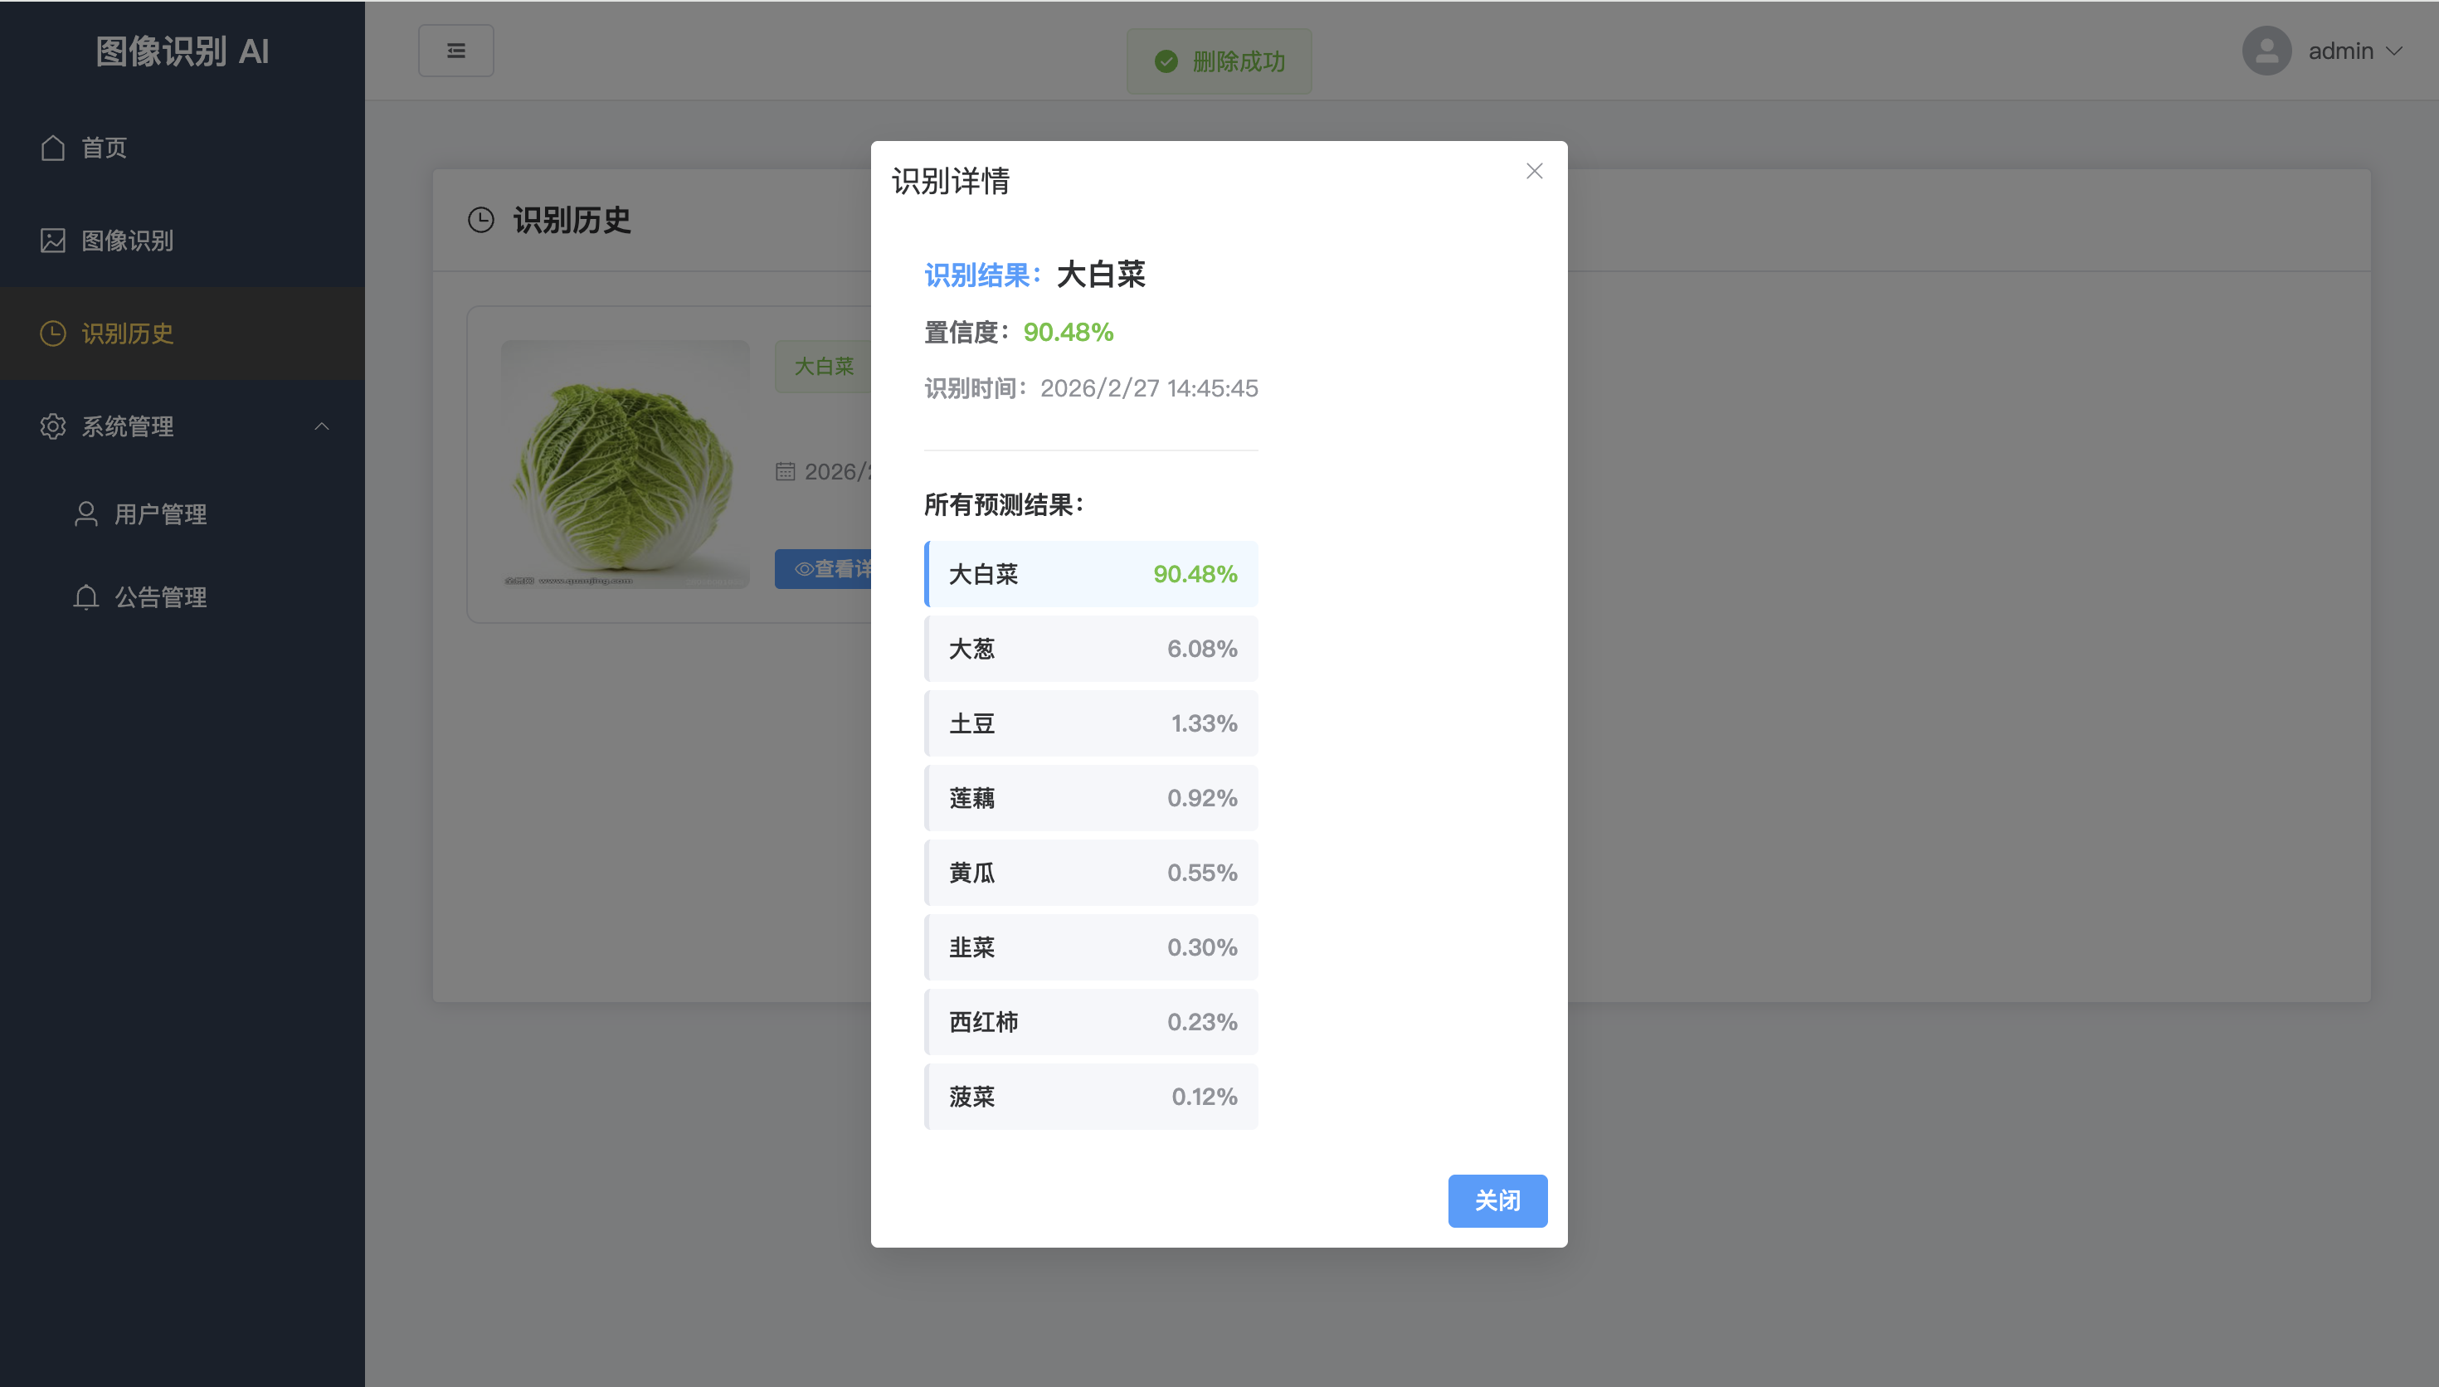The image size is (2439, 1387).
Task: Click the image icon beside 图像识别
Action: pyautogui.click(x=53, y=240)
